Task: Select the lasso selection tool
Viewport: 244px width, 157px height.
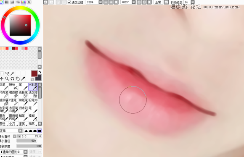Action: tap(7, 73)
